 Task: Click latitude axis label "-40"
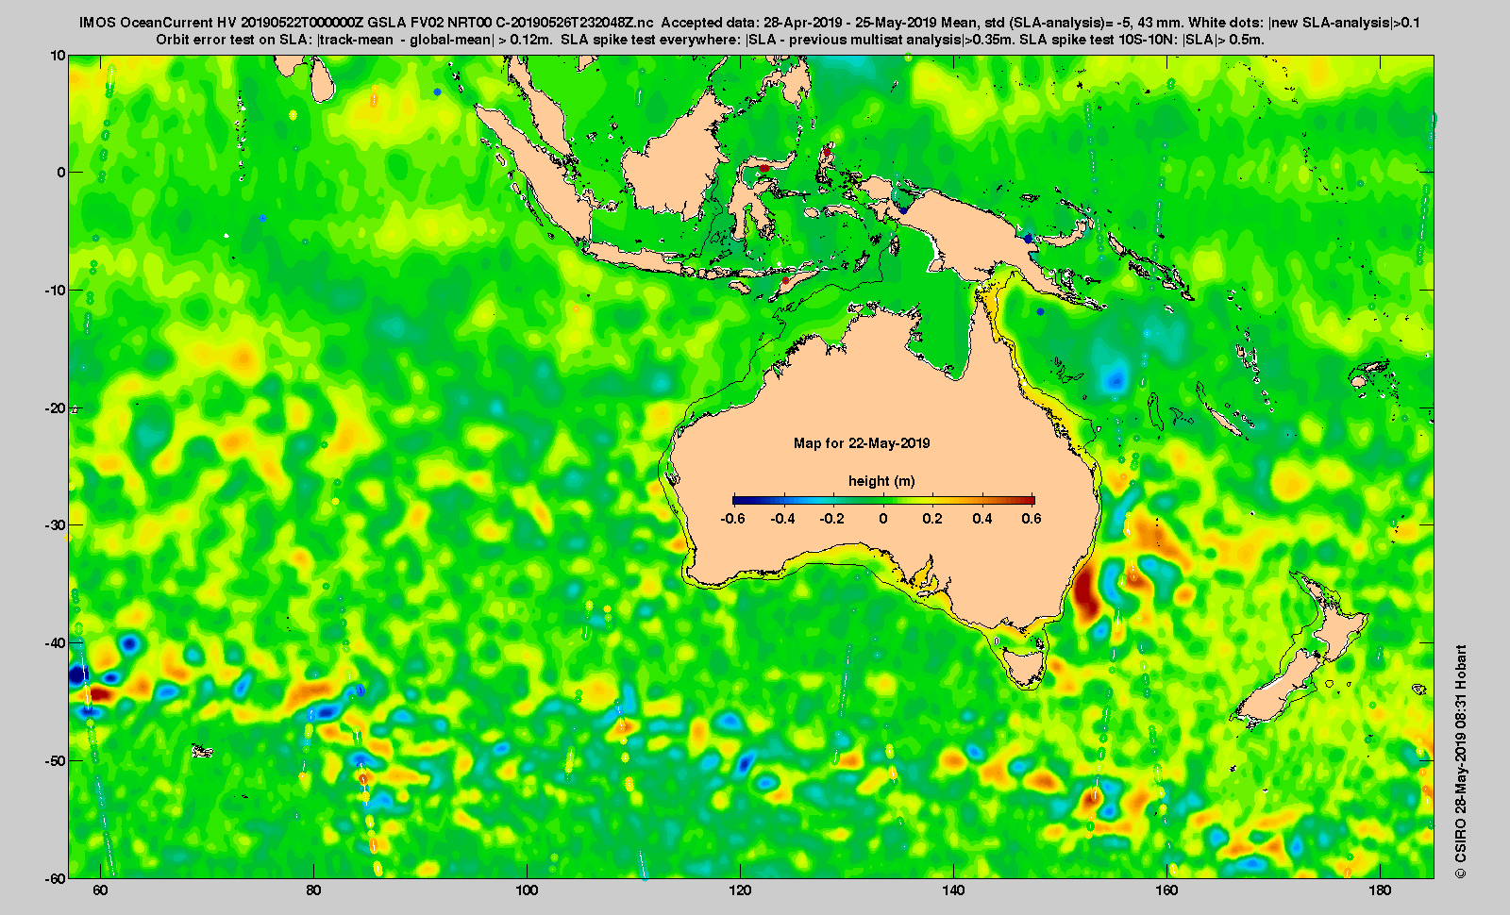click(56, 642)
